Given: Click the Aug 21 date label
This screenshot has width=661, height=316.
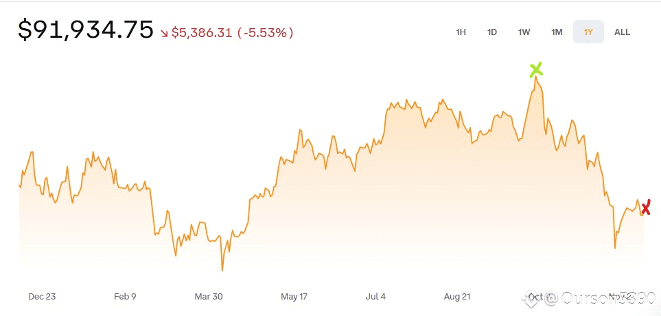Looking at the screenshot, I should click(457, 297).
